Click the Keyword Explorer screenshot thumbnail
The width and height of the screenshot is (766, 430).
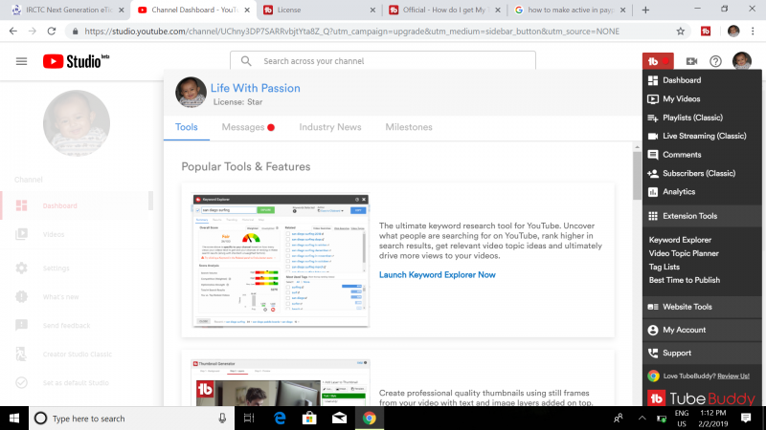point(281,260)
